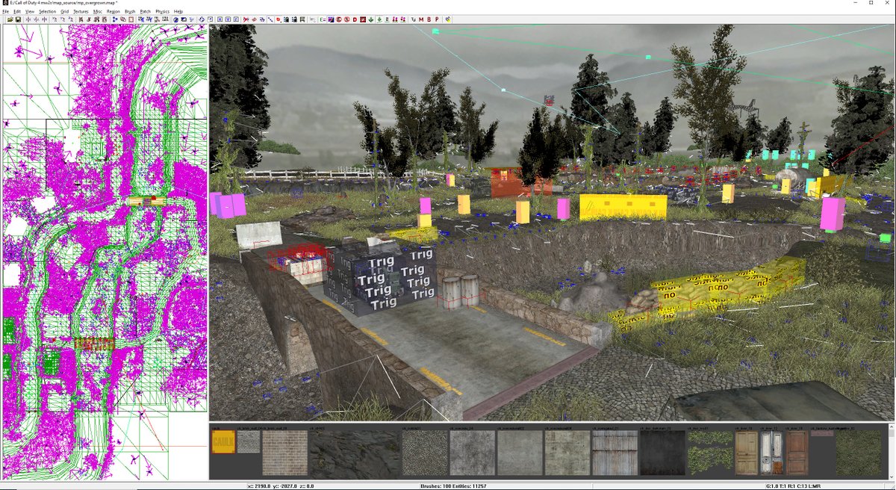Open the Brush menu
The height and width of the screenshot is (490, 896).
131,12
